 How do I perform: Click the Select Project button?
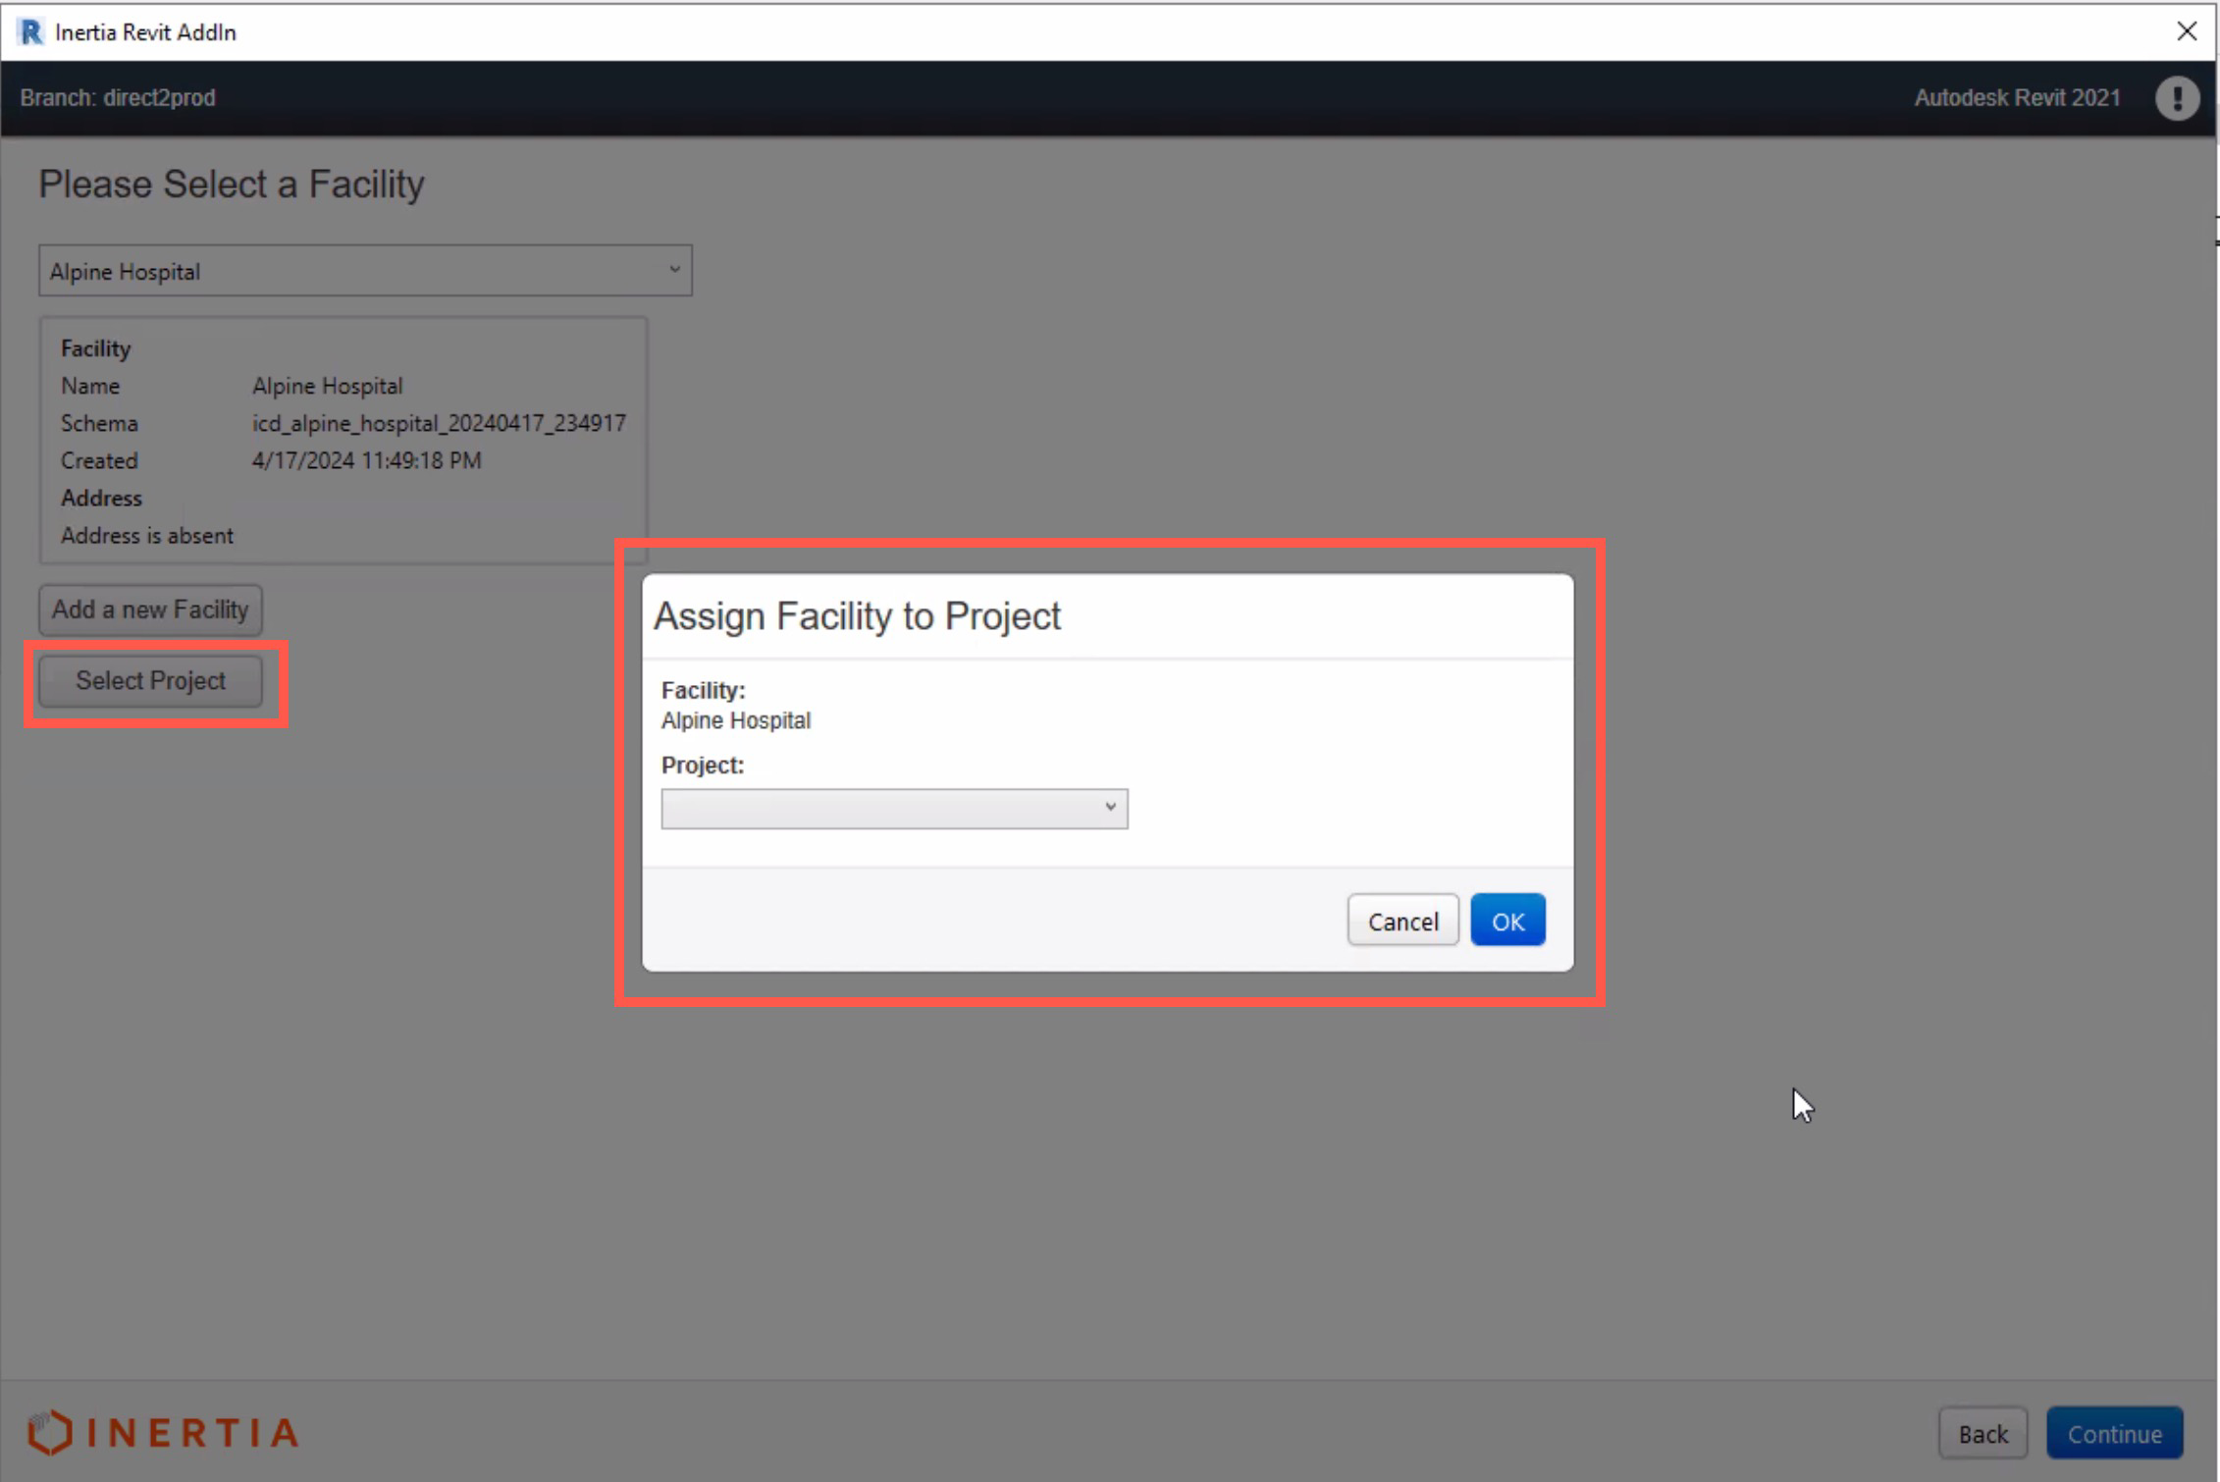click(x=150, y=681)
